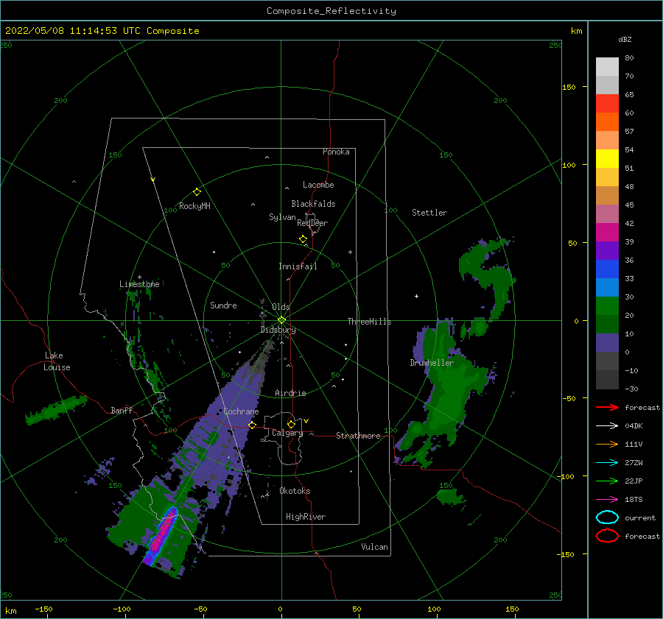Click the magenta 18TS arrow icon
Screen dimensions: 663x619
coord(607,500)
